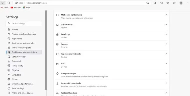Image resolution: width=190 pixels, height=96 pixels.
Task: Click the 'Allowed' text under JavaScript
Action: pyautogui.click(x=64, y=37)
